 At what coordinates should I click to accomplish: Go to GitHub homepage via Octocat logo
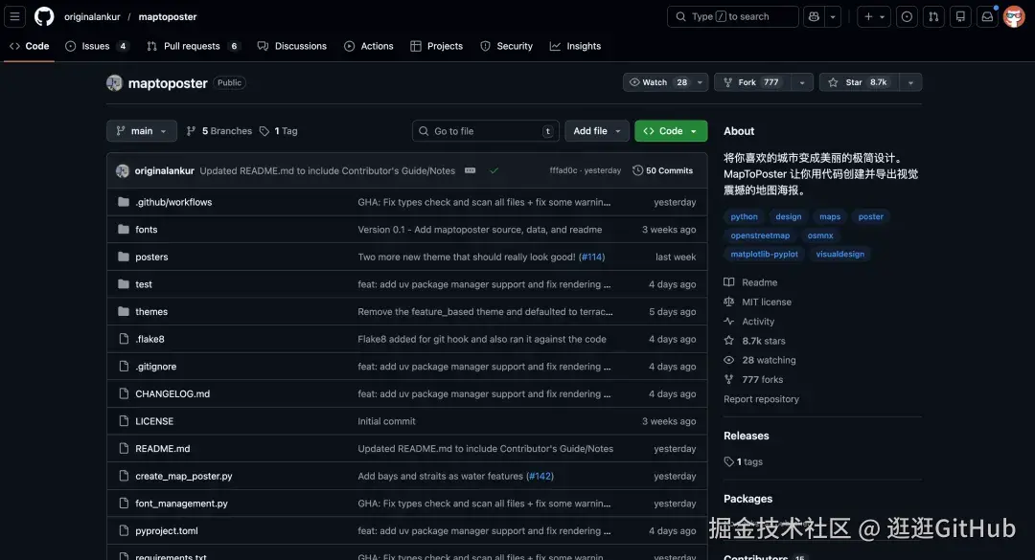[44, 16]
